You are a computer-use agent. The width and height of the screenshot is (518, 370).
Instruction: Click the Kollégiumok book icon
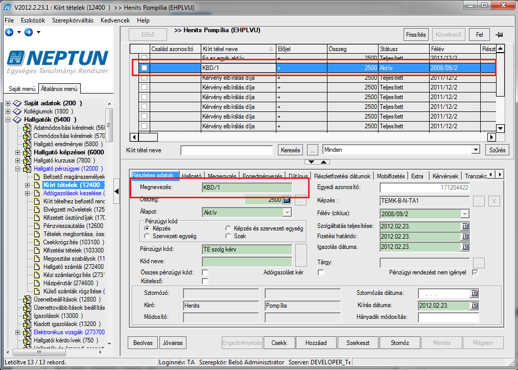(x=17, y=111)
